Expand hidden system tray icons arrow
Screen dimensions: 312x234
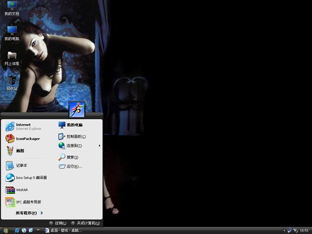[284, 231]
